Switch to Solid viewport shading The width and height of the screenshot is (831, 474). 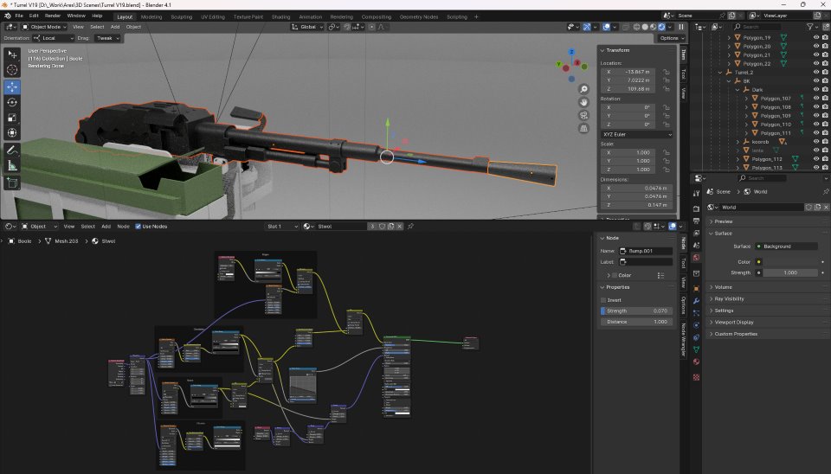[645, 27]
